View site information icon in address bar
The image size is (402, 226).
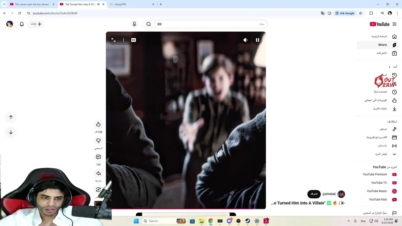(x=29, y=13)
